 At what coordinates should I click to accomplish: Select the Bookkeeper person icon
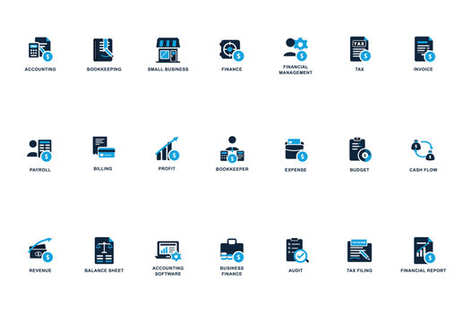pos(232,149)
